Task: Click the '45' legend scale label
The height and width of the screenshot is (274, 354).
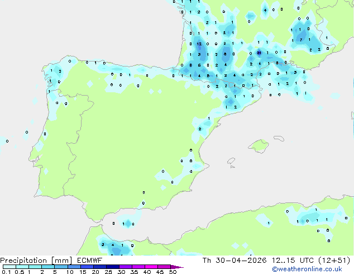Action: point(160,272)
